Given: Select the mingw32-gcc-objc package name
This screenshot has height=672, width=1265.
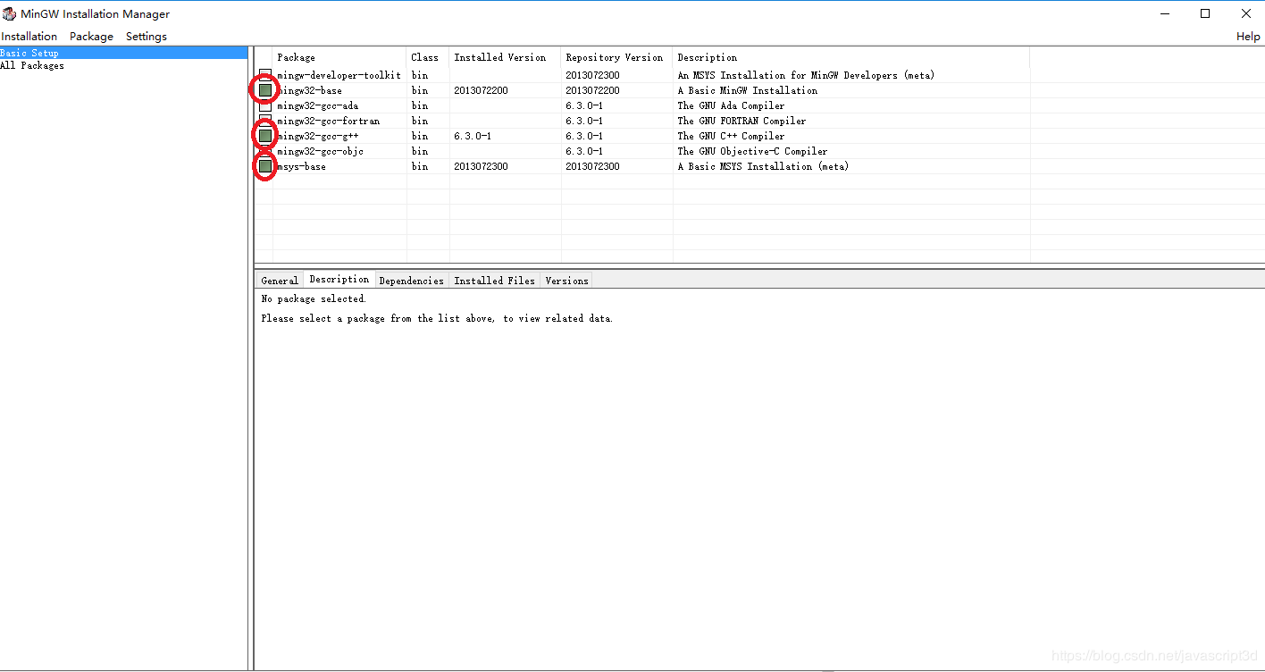Looking at the screenshot, I should point(321,151).
